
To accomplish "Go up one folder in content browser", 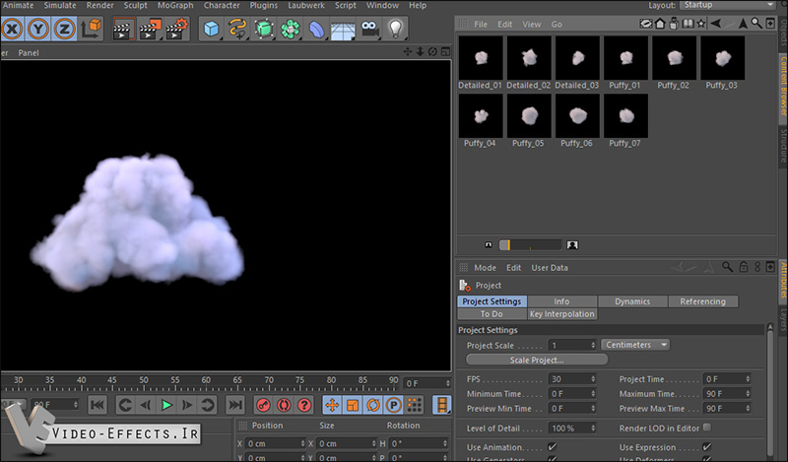I will click(743, 24).
